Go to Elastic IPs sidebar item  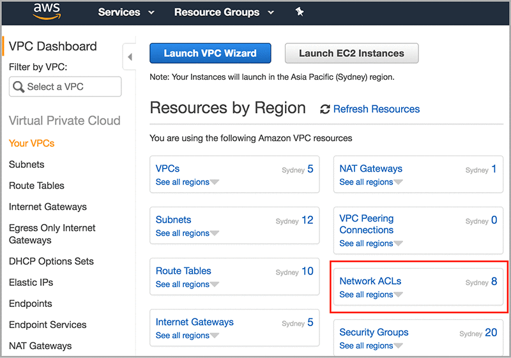click(x=31, y=282)
